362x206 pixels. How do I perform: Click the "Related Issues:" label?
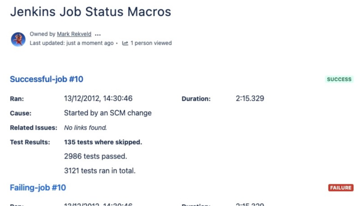pyautogui.click(x=33, y=128)
